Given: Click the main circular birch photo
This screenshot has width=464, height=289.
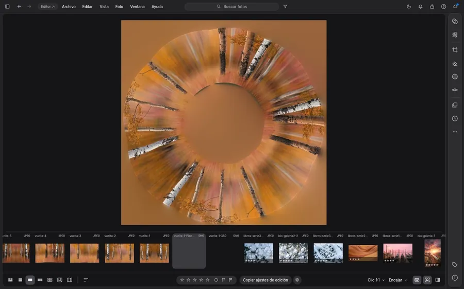Looking at the screenshot, I should click(224, 122).
